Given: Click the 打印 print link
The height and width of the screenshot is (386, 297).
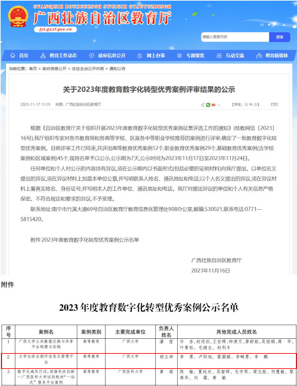Looking at the screenshot, I should point(274,105).
